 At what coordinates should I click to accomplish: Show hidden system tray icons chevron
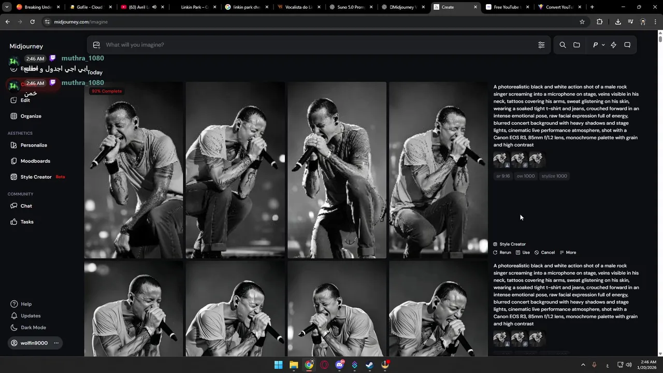(x=583, y=365)
